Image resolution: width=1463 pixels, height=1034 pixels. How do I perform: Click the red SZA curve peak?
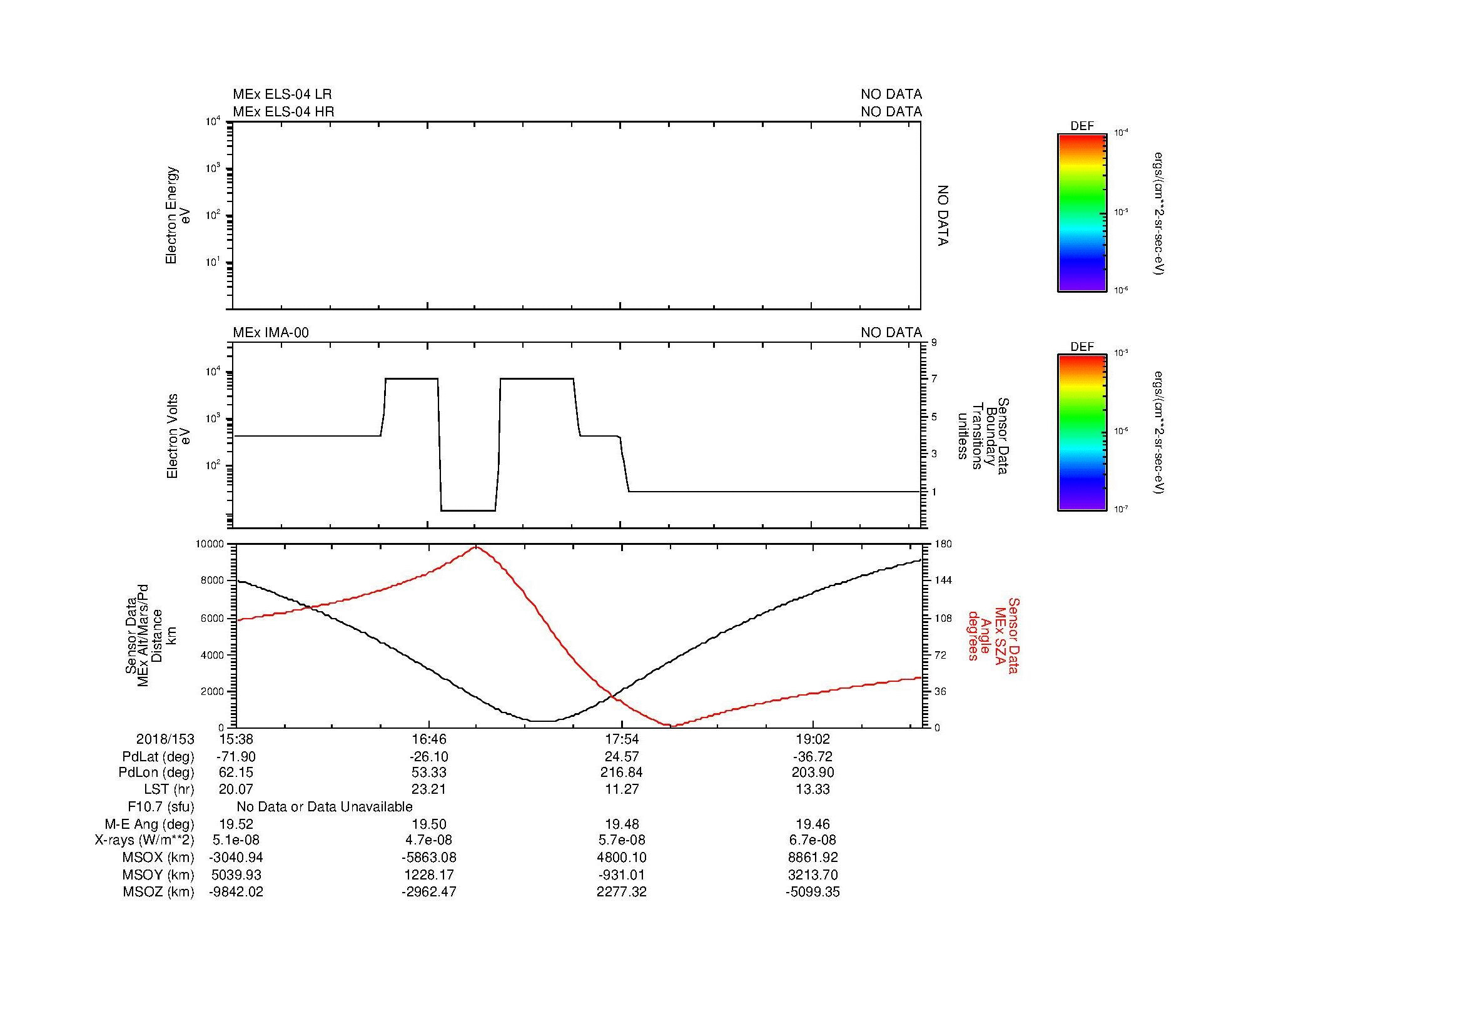click(x=476, y=547)
